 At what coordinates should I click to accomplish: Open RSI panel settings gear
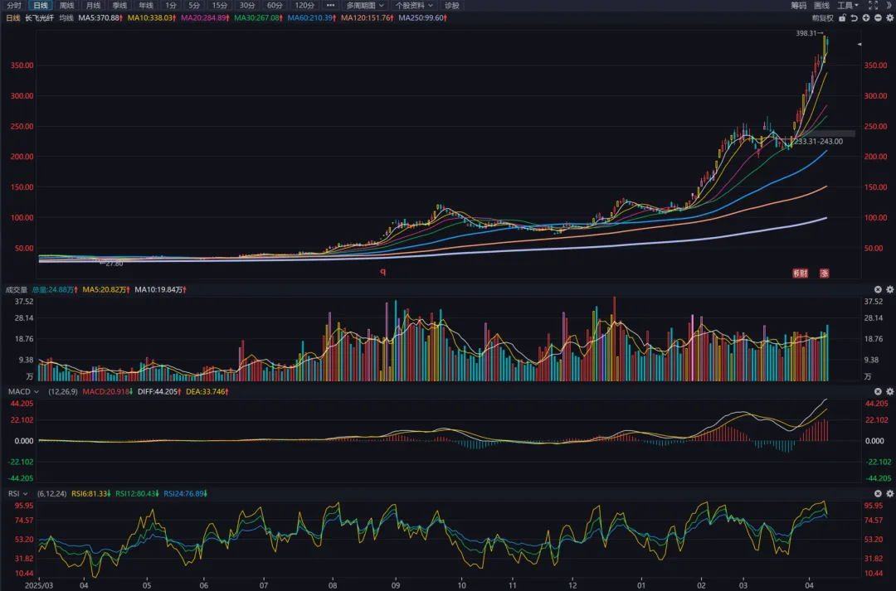click(x=889, y=493)
